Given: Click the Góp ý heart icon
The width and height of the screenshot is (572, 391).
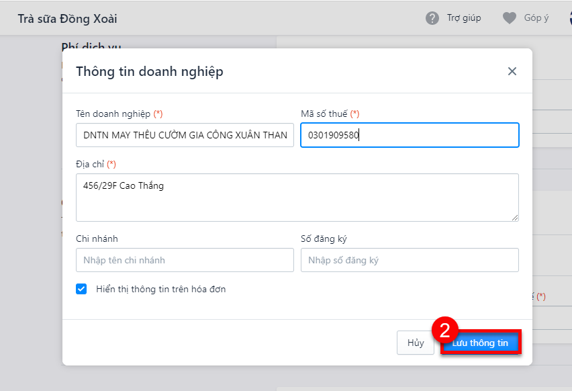Looking at the screenshot, I should coord(510,18).
